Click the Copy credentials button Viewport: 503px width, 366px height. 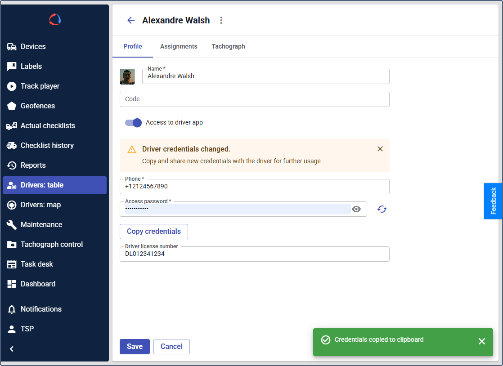point(154,232)
